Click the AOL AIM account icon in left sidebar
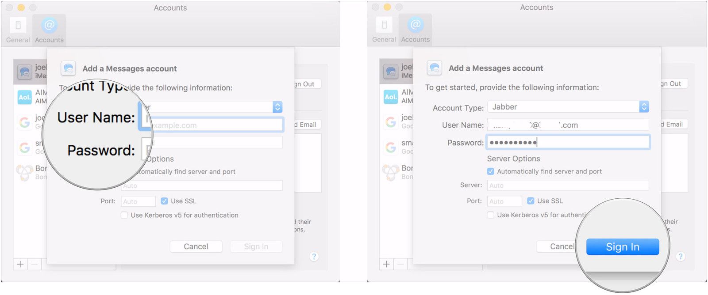The image size is (708, 295). pyautogui.click(x=25, y=97)
